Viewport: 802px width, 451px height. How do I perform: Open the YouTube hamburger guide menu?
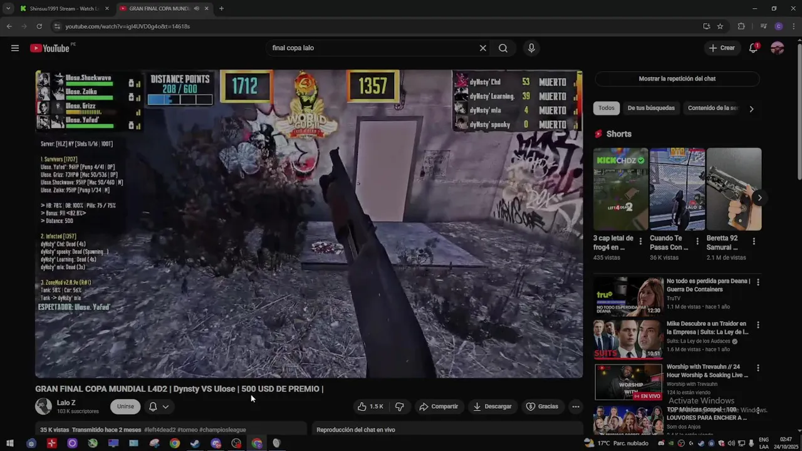15,48
